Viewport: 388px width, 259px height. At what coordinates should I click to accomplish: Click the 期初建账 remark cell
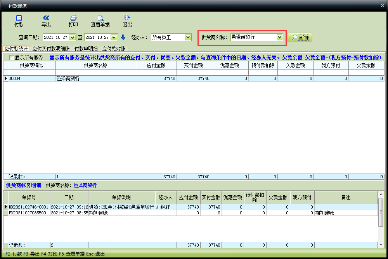coord(346,213)
